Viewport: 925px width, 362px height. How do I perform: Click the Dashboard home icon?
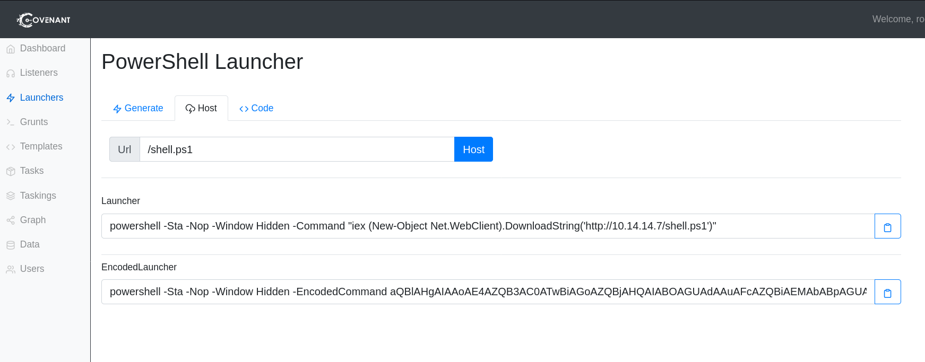click(x=11, y=49)
